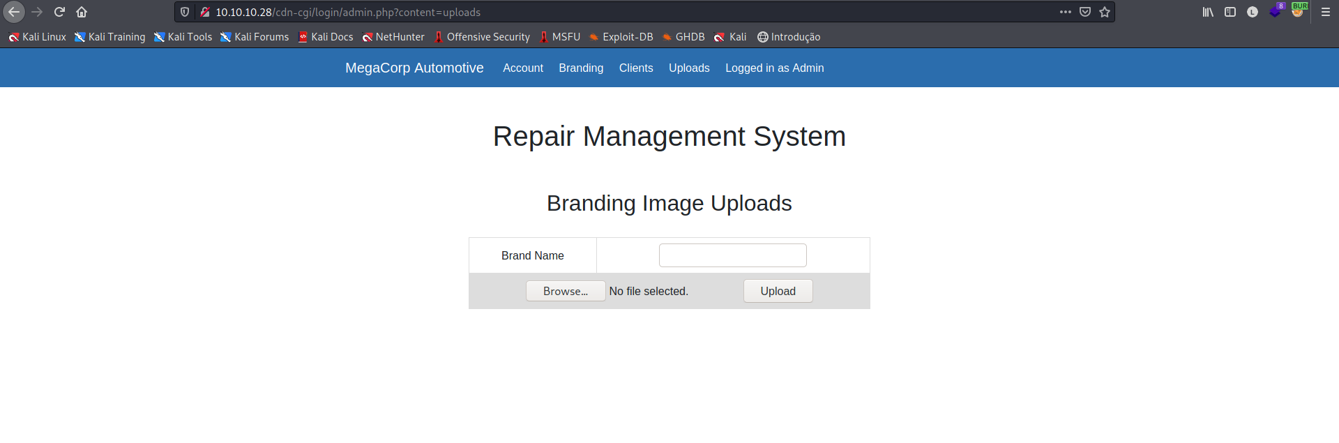Click the browser back arrow button
Screen dimensions: 1339x443
click(14, 12)
